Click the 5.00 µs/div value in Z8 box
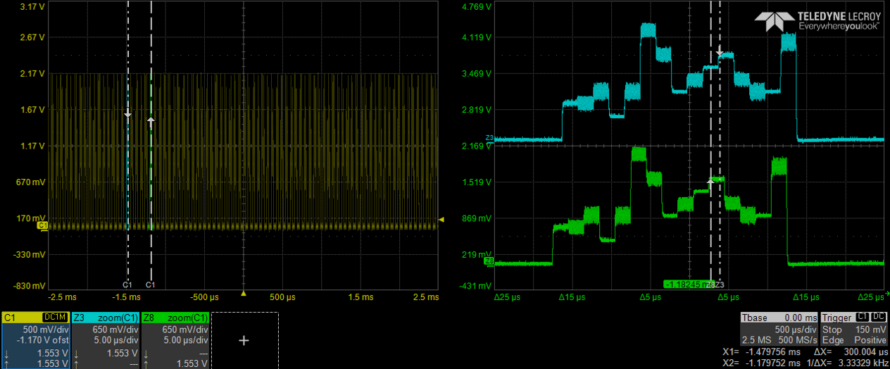The image size is (890, 369). [187, 340]
